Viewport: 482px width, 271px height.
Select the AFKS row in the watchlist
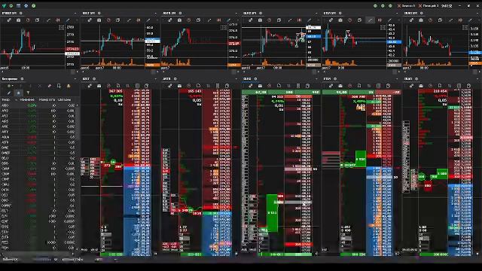[x=38, y=111]
